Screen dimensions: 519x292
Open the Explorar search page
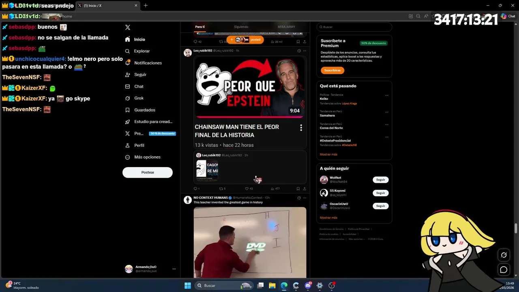click(x=137, y=51)
